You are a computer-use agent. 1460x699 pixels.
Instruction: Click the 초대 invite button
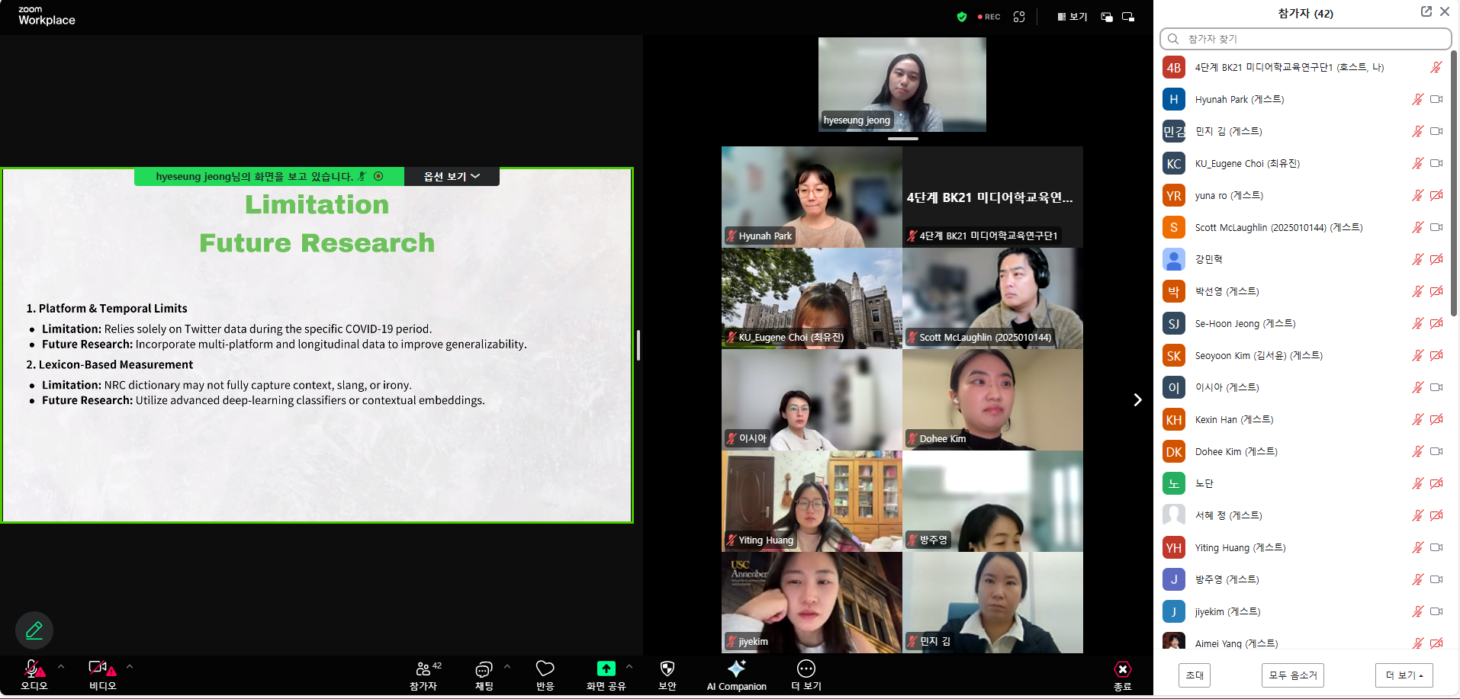[x=1195, y=675]
